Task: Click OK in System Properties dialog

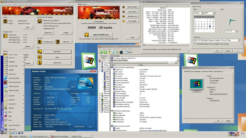Action: point(218,121)
